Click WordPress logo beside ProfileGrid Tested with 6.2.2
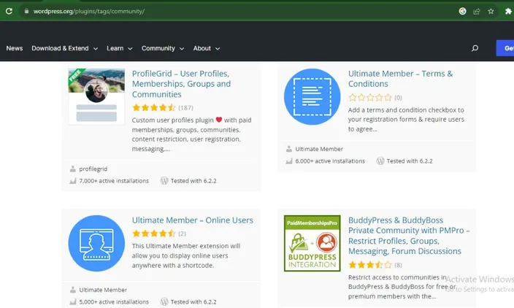Viewport: 514px width, 308px height. point(164,180)
